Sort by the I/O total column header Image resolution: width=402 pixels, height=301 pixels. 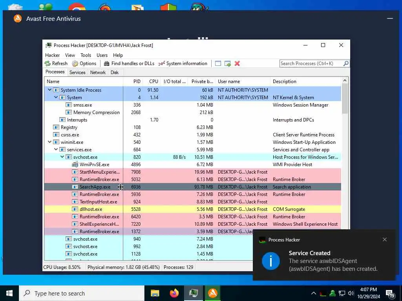tap(174, 82)
